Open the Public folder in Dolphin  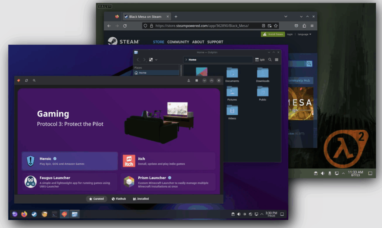point(263,94)
